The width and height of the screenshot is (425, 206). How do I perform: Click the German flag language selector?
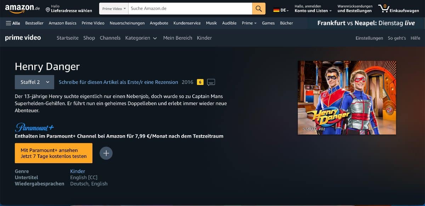point(281,10)
